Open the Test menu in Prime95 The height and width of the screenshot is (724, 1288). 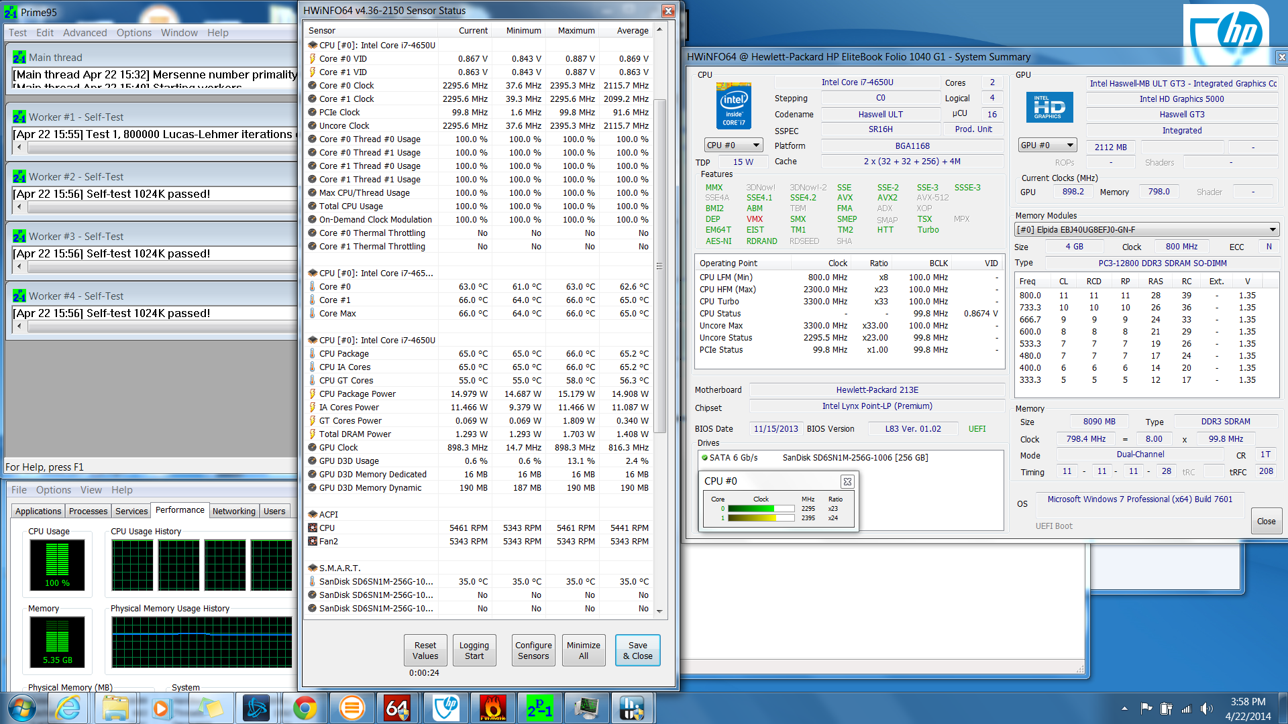(17, 32)
